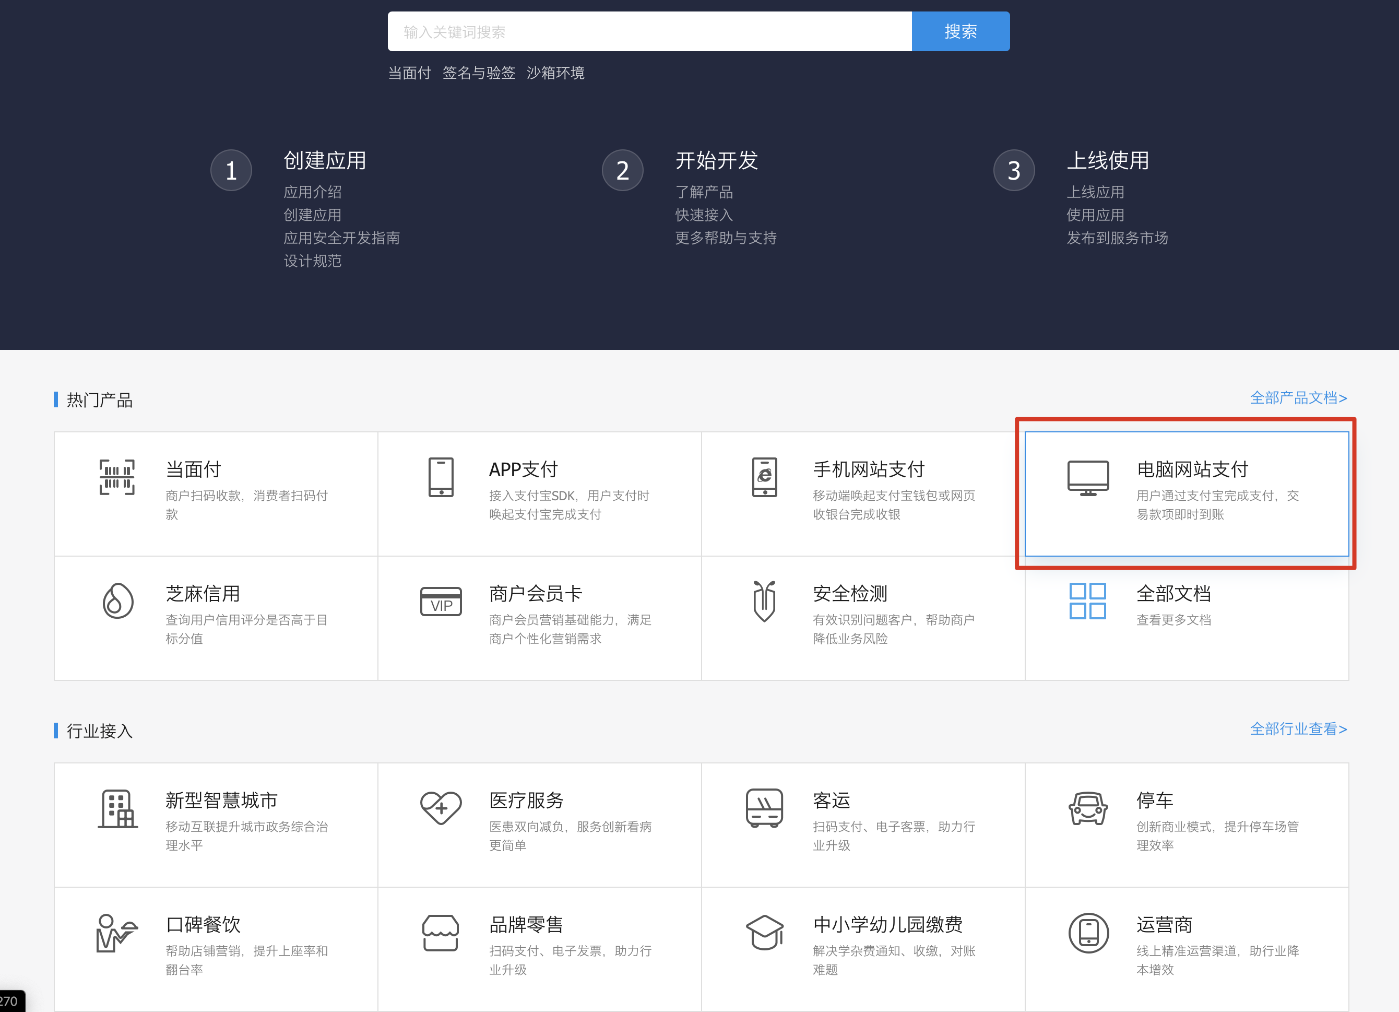The image size is (1399, 1012).
Task: Open the 全部产品文档 link
Action: (x=1298, y=398)
